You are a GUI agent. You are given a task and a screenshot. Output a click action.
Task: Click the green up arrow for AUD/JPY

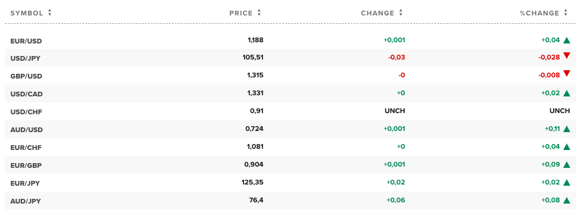(566, 201)
